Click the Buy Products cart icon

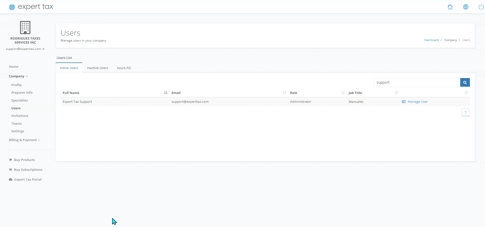[10, 160]
